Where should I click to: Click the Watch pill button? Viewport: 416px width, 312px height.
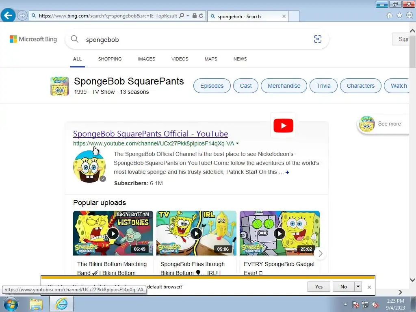tap(397, 86)
